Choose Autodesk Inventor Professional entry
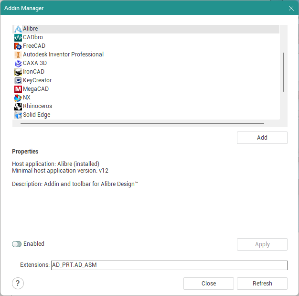 tap(64, 55)
